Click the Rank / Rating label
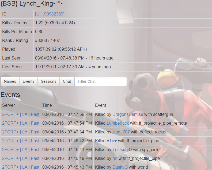This screenshot has width=212, height=170. (15, 40)
